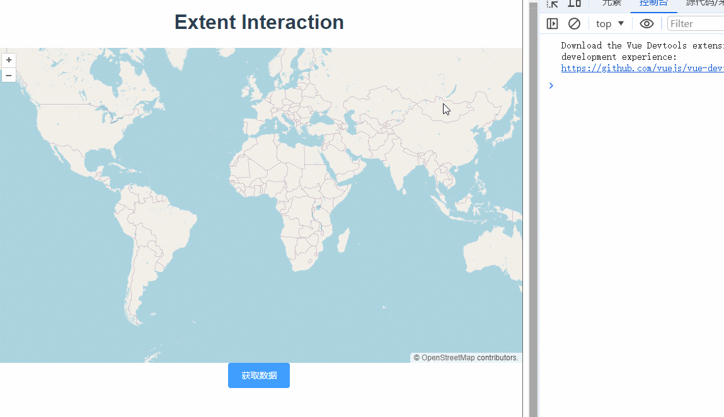Open the vue-devtools GitHub link
Screen dimensions: 724x417
click(x=642, y=69)
